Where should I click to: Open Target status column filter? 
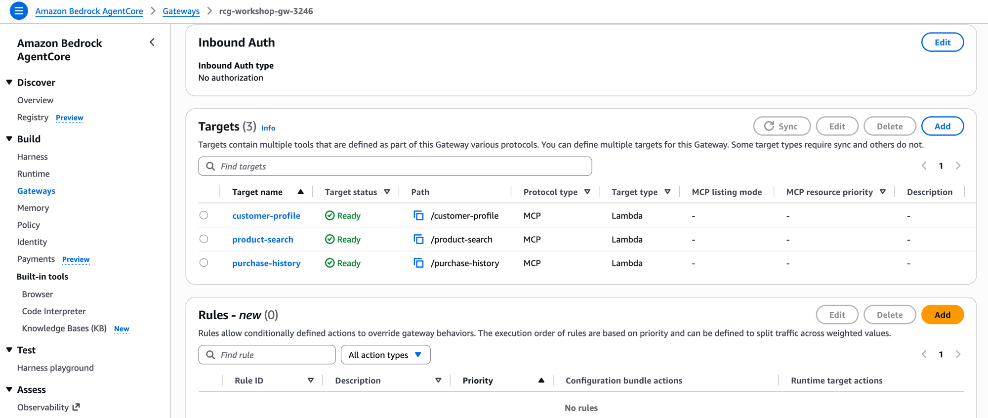tap(387, 192)
